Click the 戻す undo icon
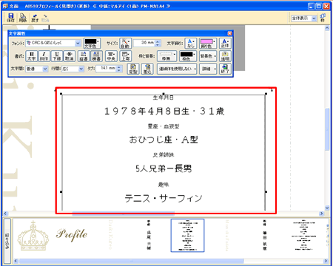Screen dimensions: 333x266 (35, 18)
